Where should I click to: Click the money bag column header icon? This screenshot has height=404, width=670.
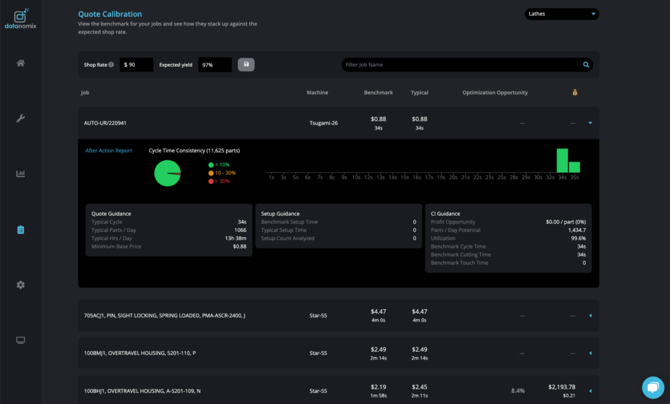574,92
